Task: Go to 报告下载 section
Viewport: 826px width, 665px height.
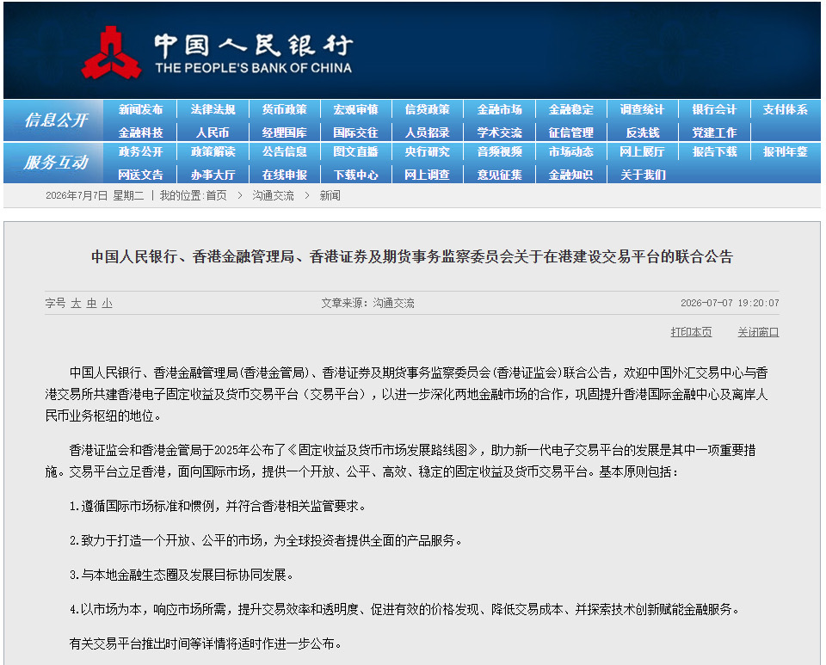Action: (714, 151)
